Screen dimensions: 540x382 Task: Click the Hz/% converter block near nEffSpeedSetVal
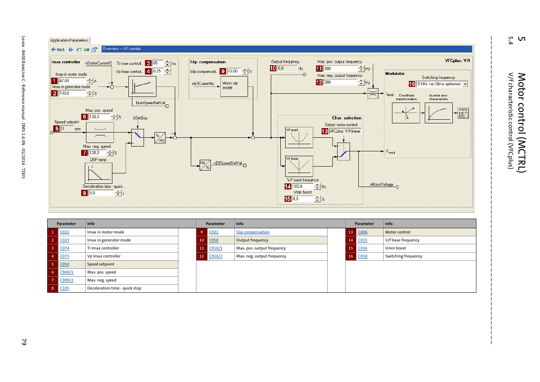205,165
